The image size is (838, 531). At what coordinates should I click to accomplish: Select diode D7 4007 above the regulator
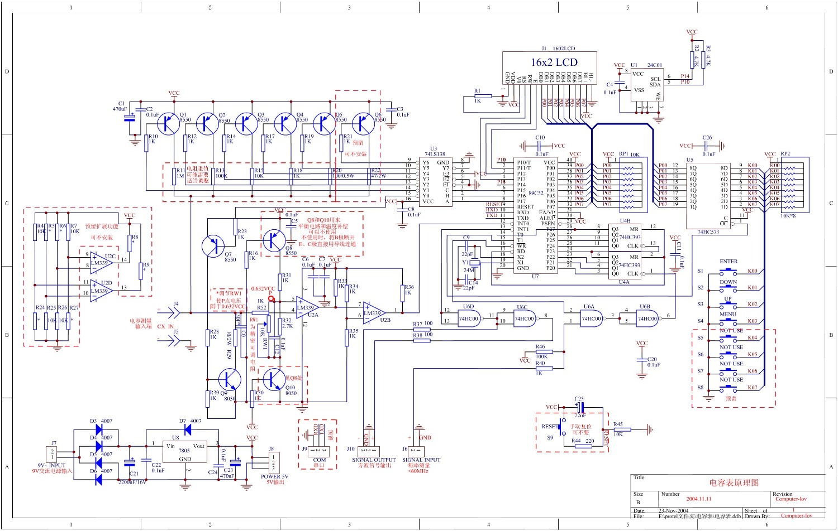[x=187, y=429]
